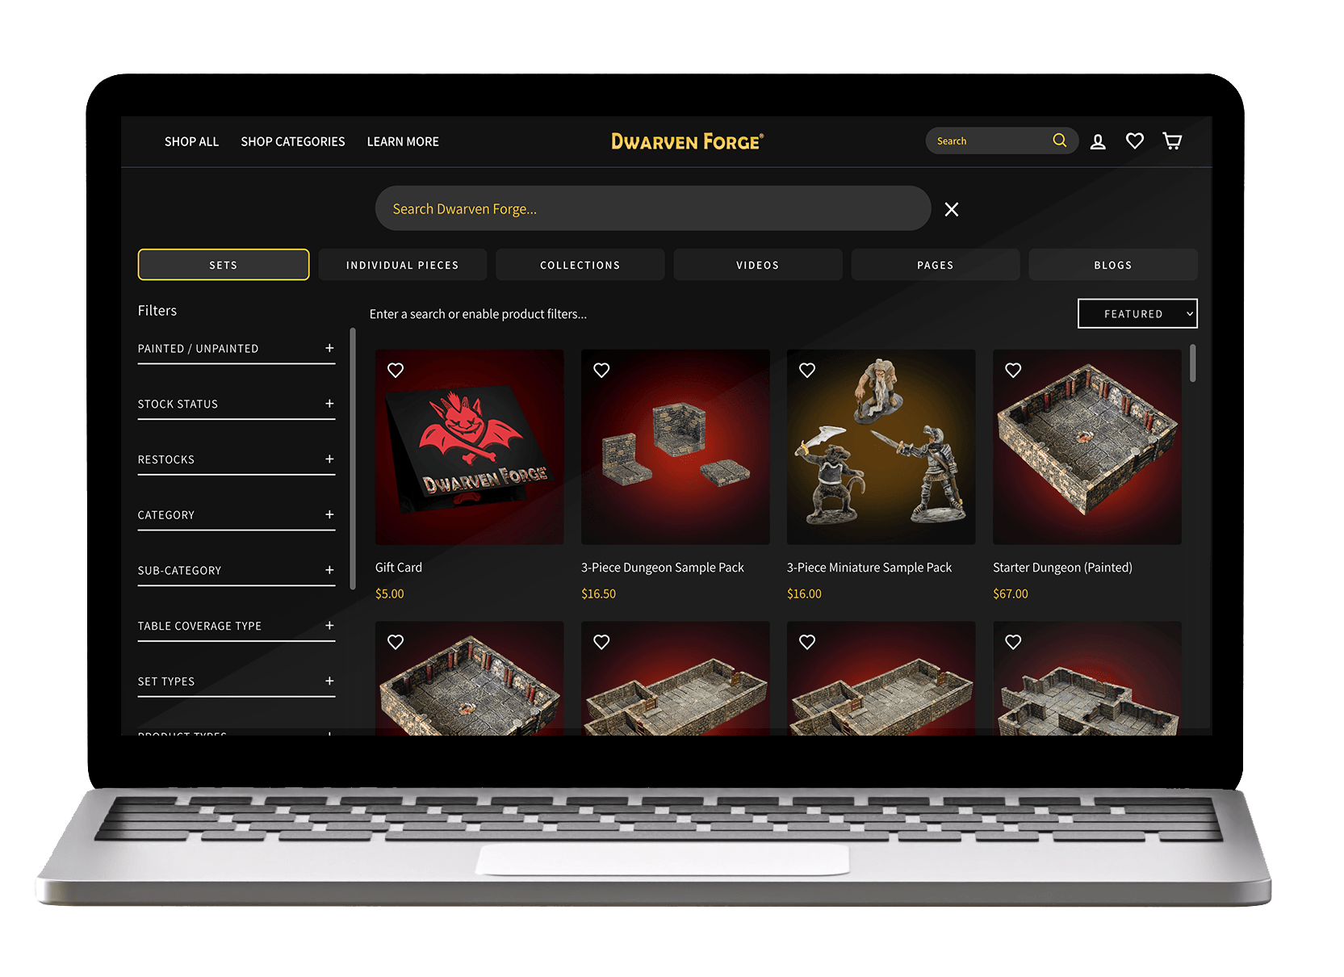This screenshot has height=977, width=1344.
Task: Open SHOP CATEGORIES in the navigation
Action: [x=292, y=141]
